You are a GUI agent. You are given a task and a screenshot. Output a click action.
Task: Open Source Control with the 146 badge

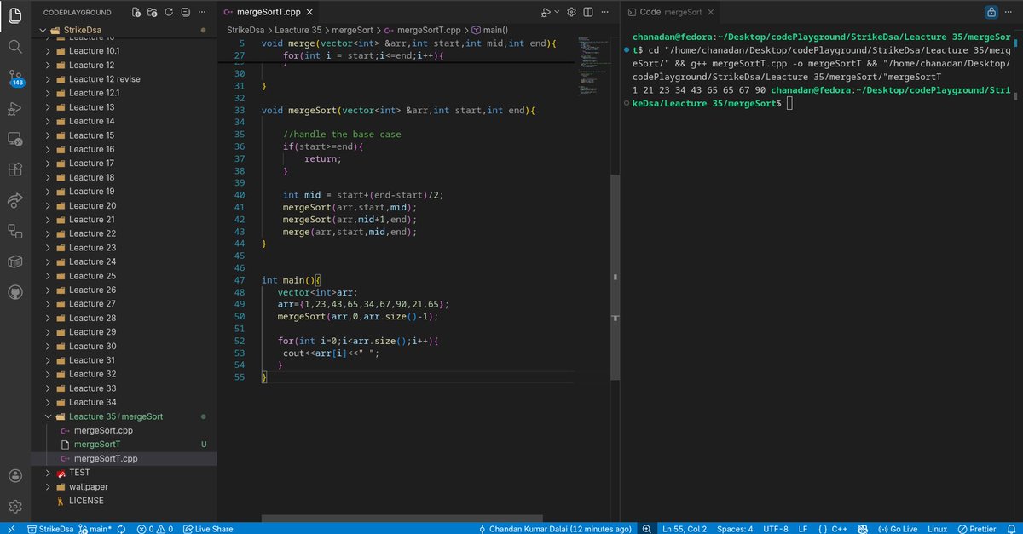coord(14,78)
